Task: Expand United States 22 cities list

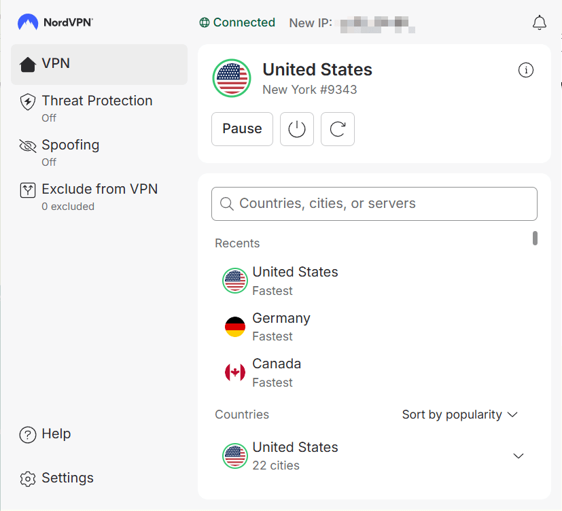Action: (x=519, y=456)
